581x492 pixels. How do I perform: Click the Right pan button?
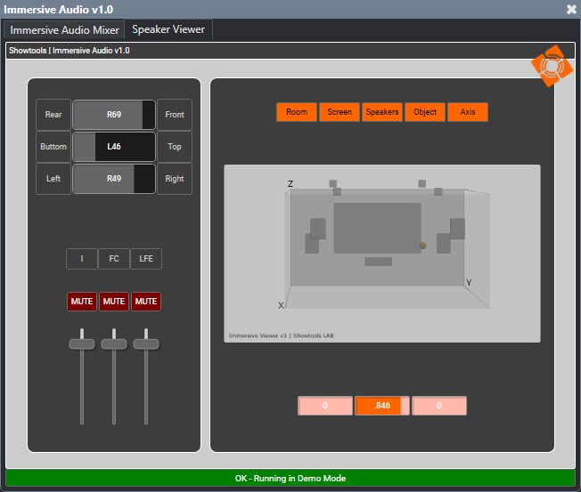pos(175,179)
